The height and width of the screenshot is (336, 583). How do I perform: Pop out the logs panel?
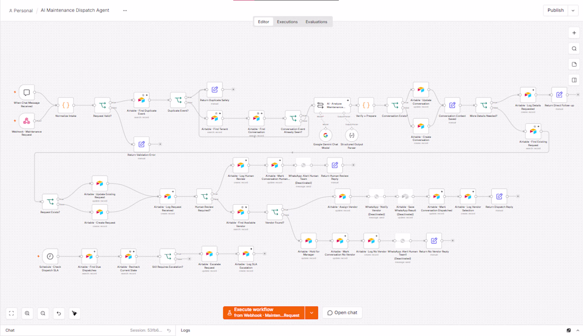569,330
